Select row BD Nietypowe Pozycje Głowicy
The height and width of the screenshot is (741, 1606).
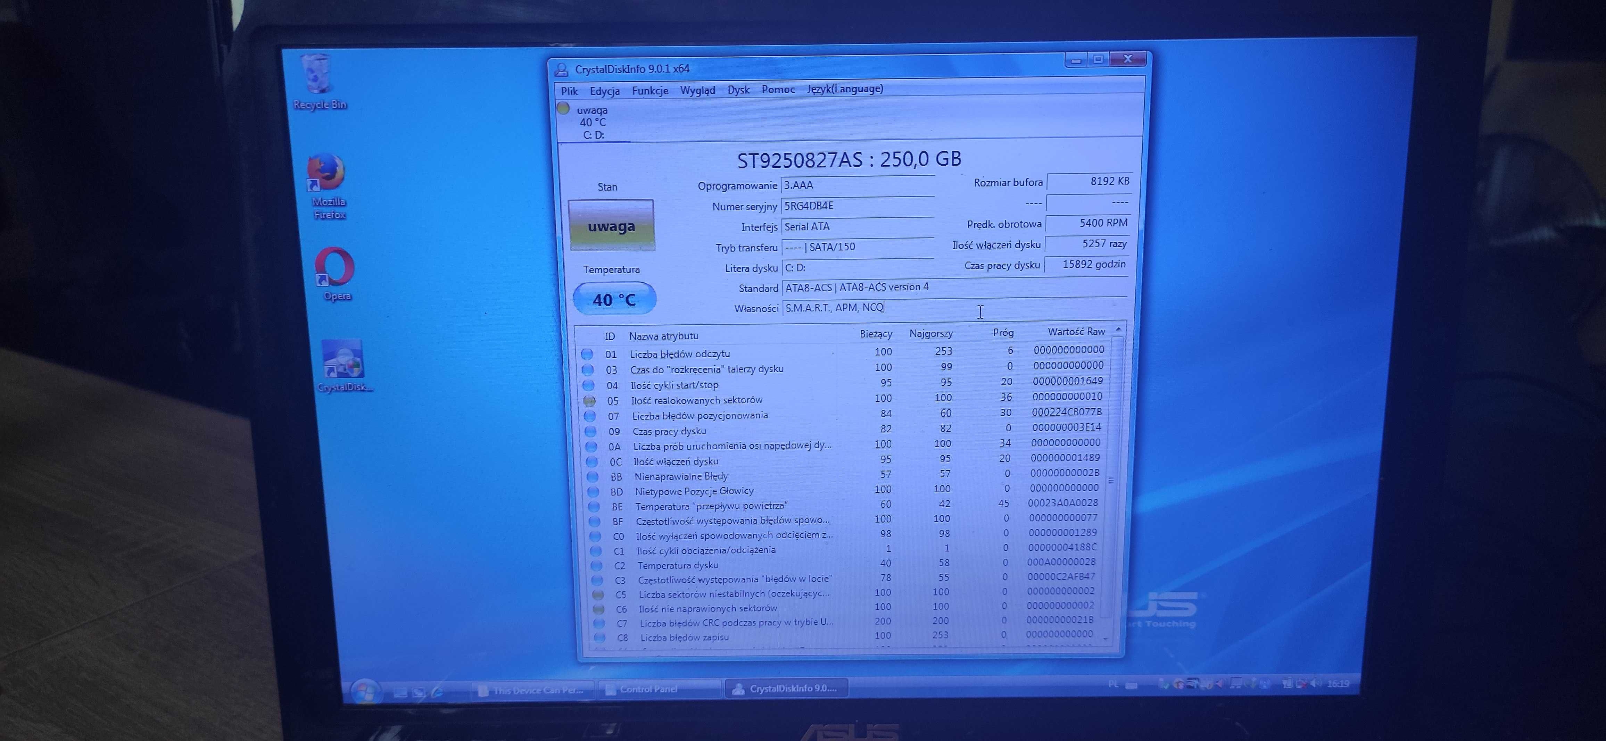tap(844, 490)
